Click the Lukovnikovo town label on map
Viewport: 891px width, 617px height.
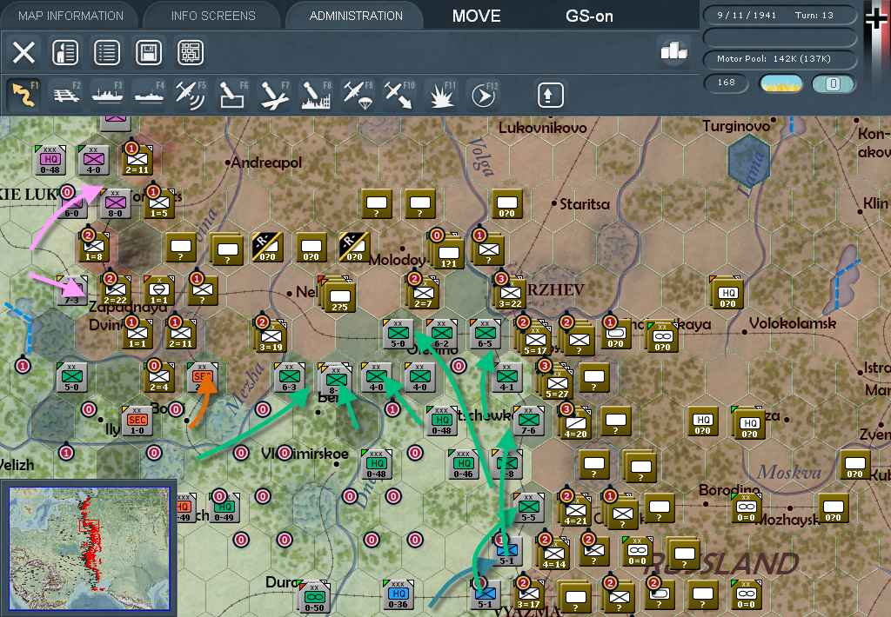tap(543, 129)
